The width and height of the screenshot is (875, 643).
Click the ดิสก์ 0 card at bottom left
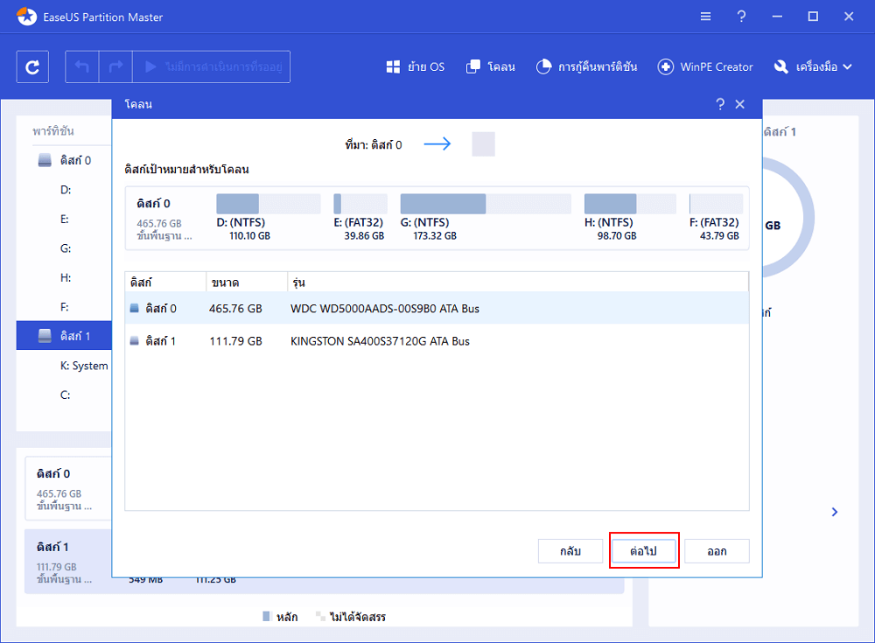point(68,488)
